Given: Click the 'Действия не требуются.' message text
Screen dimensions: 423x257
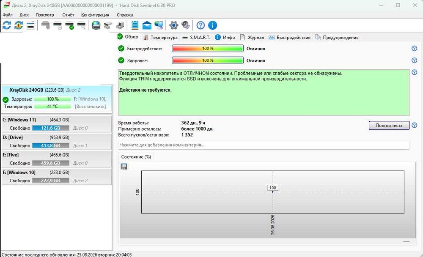Looking at the screenshot, I should pos(146,90).
